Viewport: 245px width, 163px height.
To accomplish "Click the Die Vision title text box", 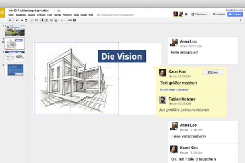I will click(122, 56).
